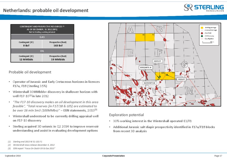Click the 'Contingent and Prospective Resources' table header
Screen dimensions: 227x160
(x=42, y=29)
